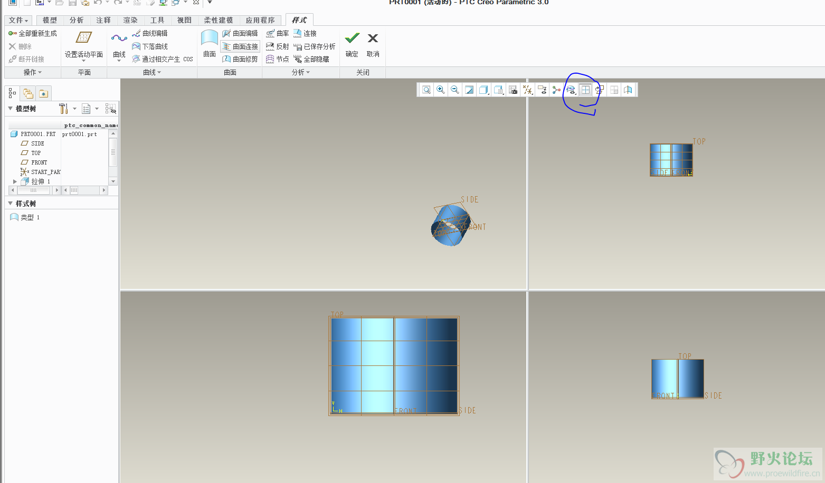Expand the 拉伸 1 feature node
The width and height of the screenshot is (825, 483).
tap(15, 181)
